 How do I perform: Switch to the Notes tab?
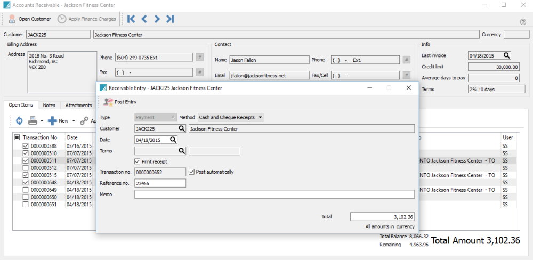pyautogui.click(x=49, y=105)
